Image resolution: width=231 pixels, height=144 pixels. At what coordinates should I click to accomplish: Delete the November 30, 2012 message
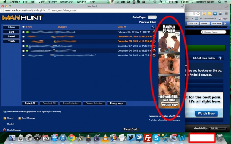coord(154,56)
